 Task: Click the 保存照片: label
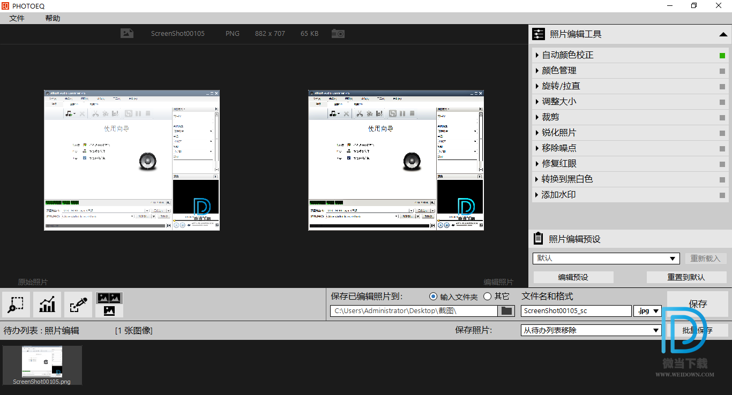tap(474, 330)
